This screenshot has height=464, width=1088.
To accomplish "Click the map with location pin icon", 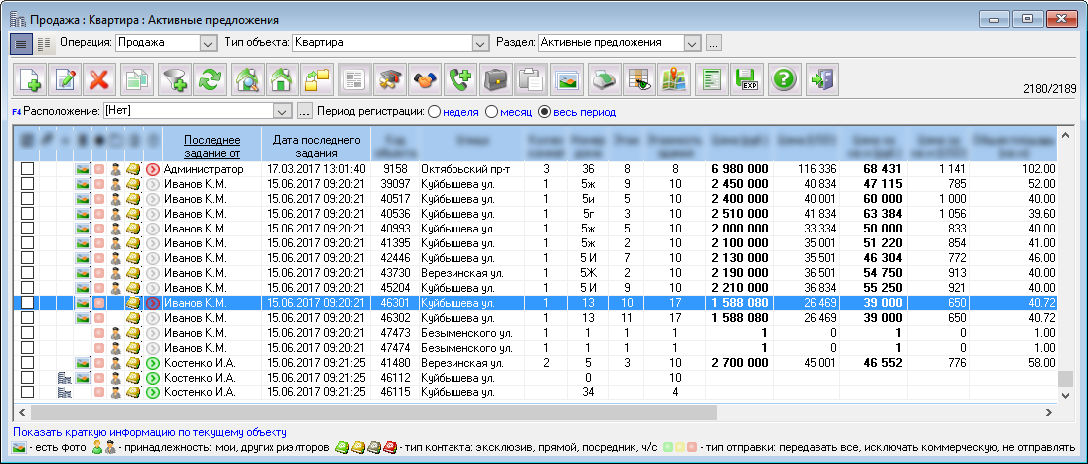I will (672, 79).
